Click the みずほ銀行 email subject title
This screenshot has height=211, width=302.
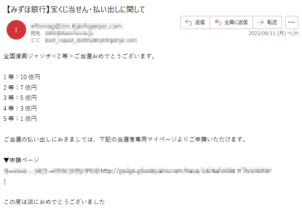point(75,9)
